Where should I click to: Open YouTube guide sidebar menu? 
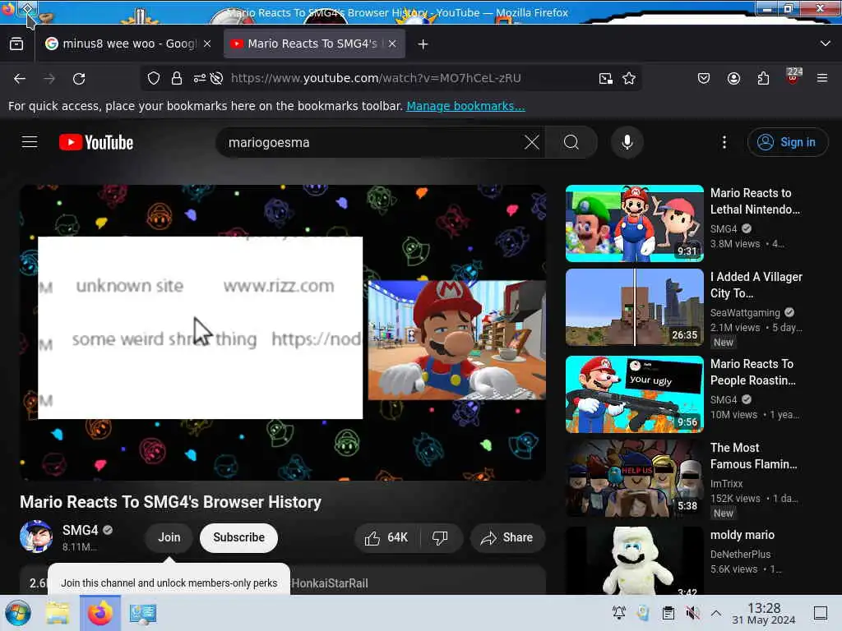(x=30, y=142)
